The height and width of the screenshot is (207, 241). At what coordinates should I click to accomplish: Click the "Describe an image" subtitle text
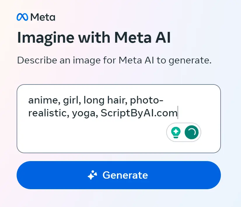(114, 61)
